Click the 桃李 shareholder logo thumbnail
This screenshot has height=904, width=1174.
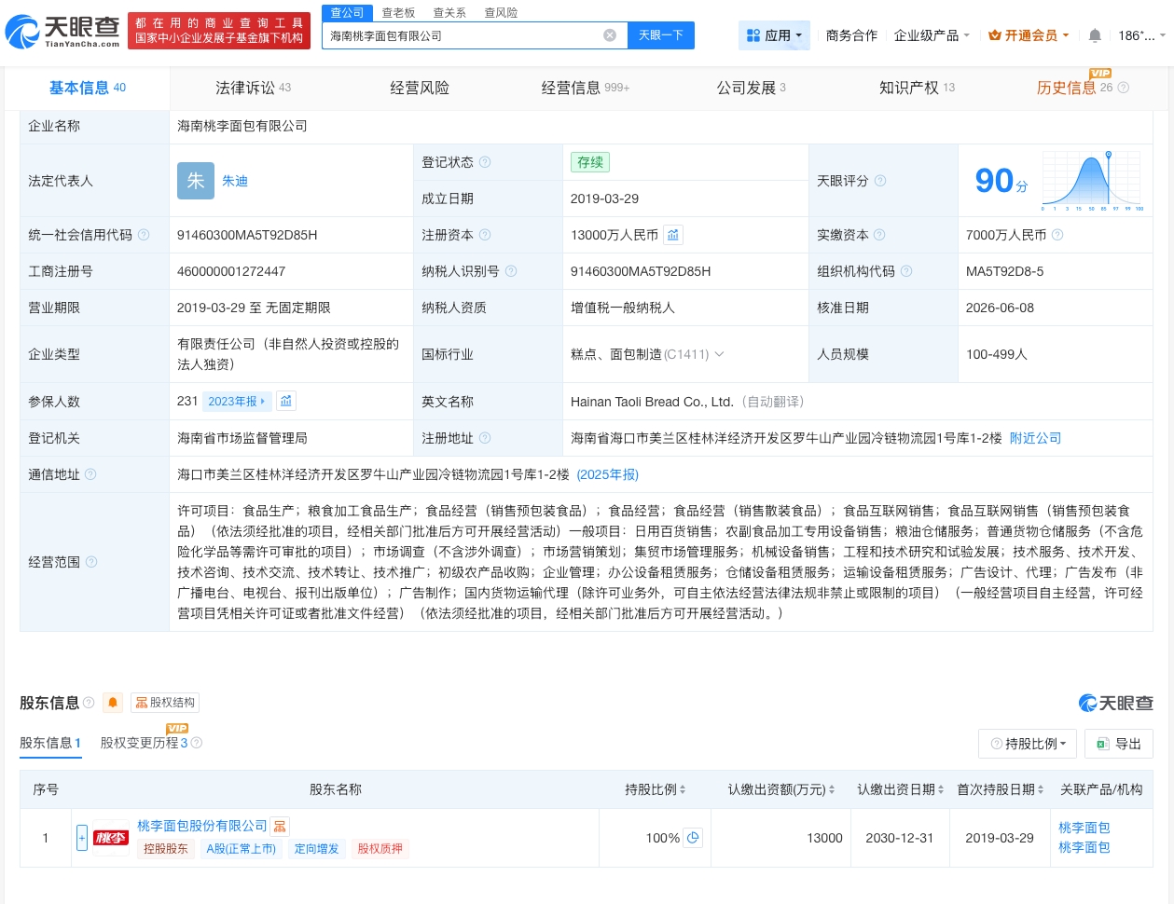point(111,838)
